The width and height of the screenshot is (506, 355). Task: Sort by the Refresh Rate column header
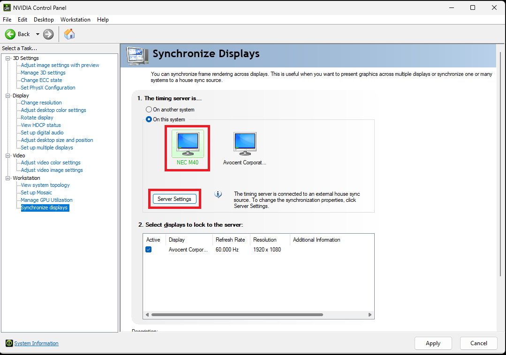[x=231, y=240]
